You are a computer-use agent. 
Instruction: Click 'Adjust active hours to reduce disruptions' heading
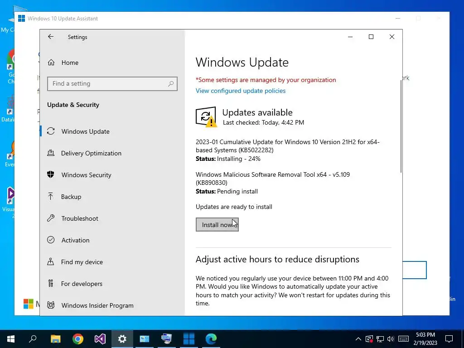click(x=277, y=259)
